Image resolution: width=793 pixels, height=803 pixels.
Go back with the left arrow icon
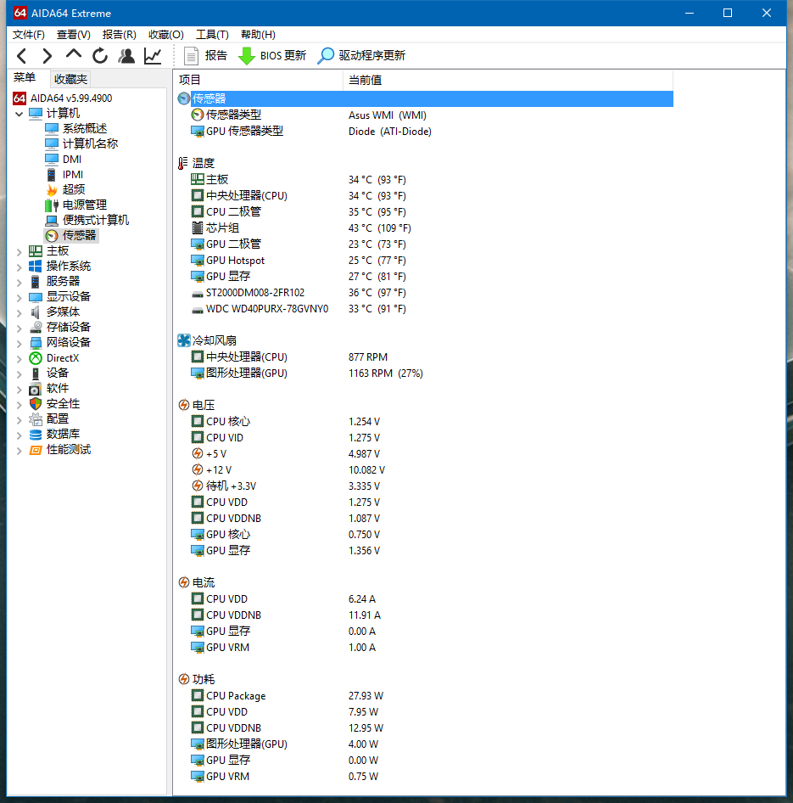tap(21, 55)
